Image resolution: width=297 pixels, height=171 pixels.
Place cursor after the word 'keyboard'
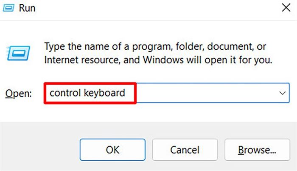pyautogui.click(x=126, y=93)
